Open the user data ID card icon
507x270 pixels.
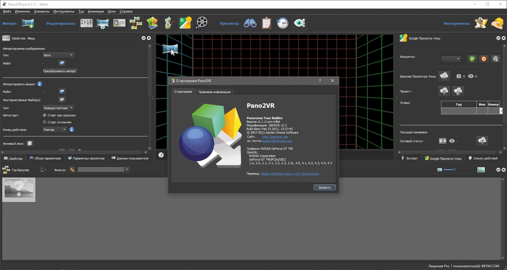tap(119, 23)
